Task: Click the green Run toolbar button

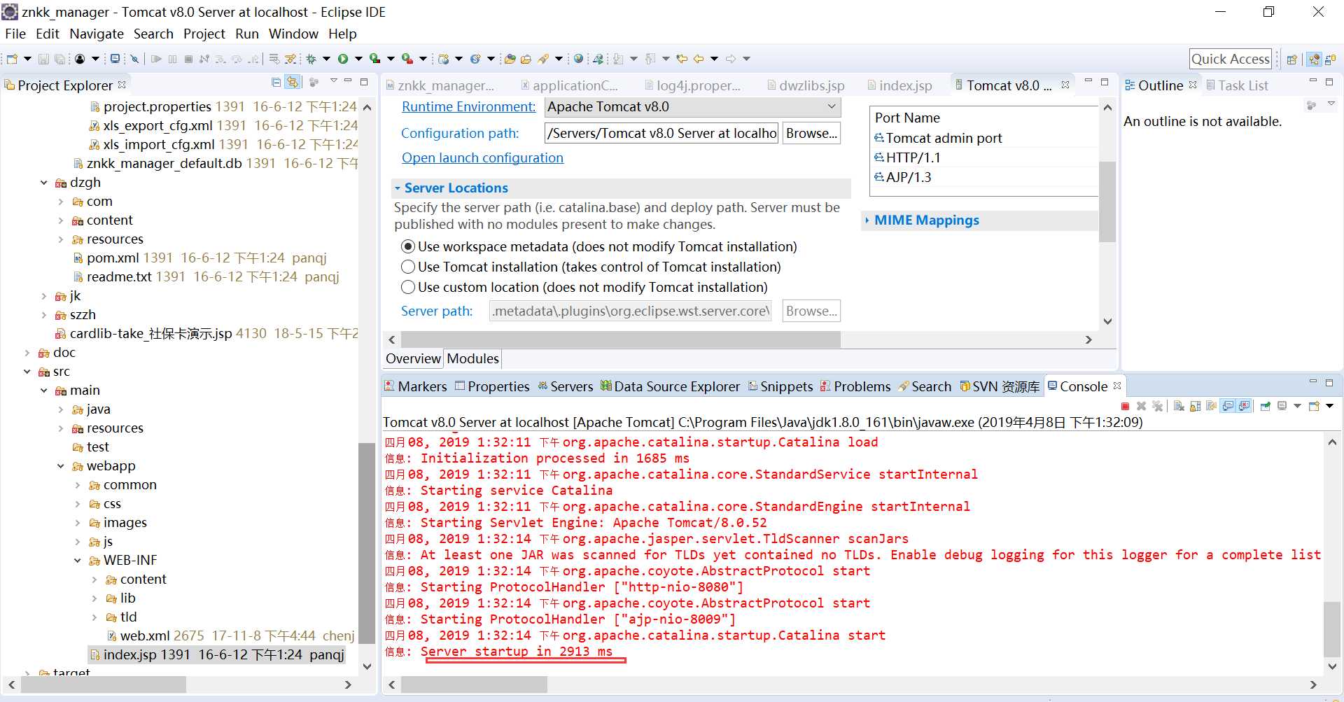Action: [343, 59]
